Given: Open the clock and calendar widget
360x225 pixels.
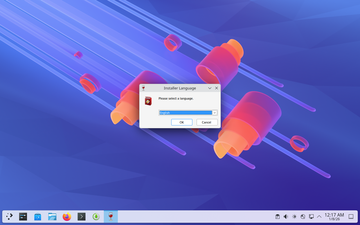Looking at the screenshot, I should point(334,217).
